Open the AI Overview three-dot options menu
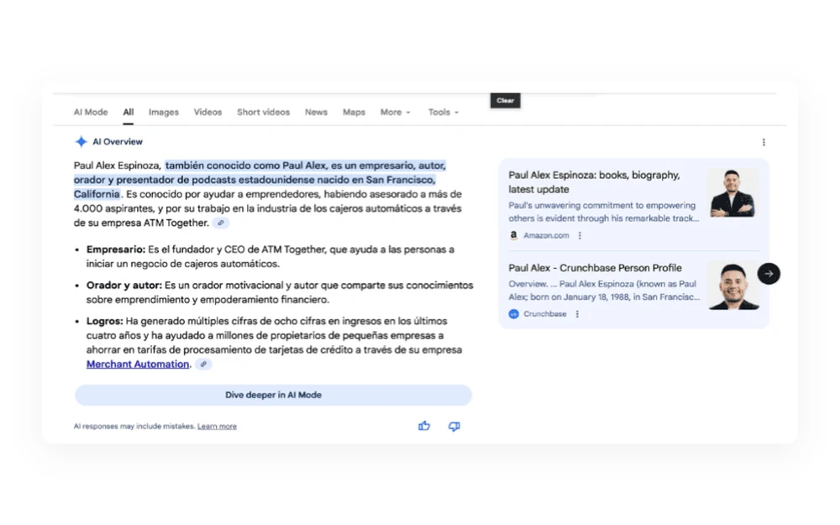Screen dimensions: 840x525 click(x=764, y=142)
